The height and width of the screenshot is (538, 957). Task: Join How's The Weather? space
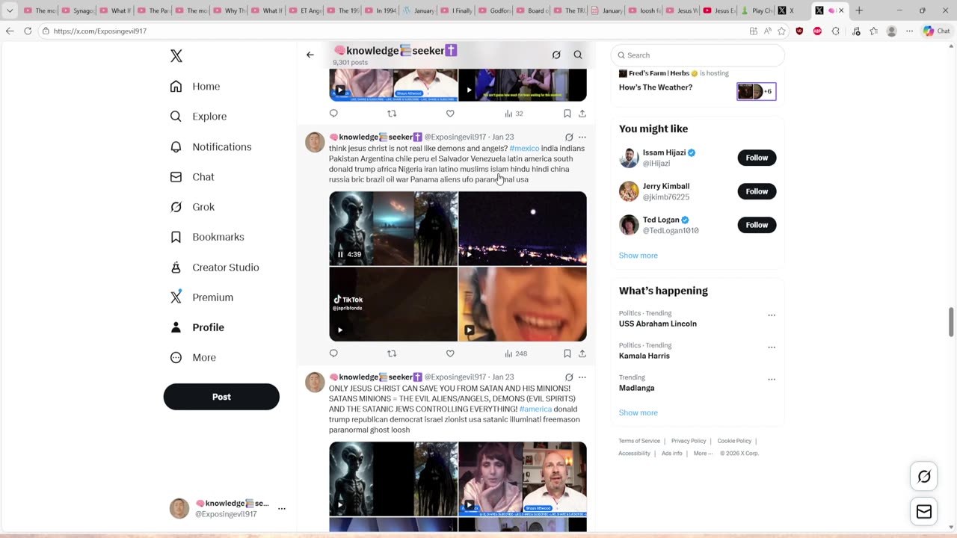click(x=656, y=87)
